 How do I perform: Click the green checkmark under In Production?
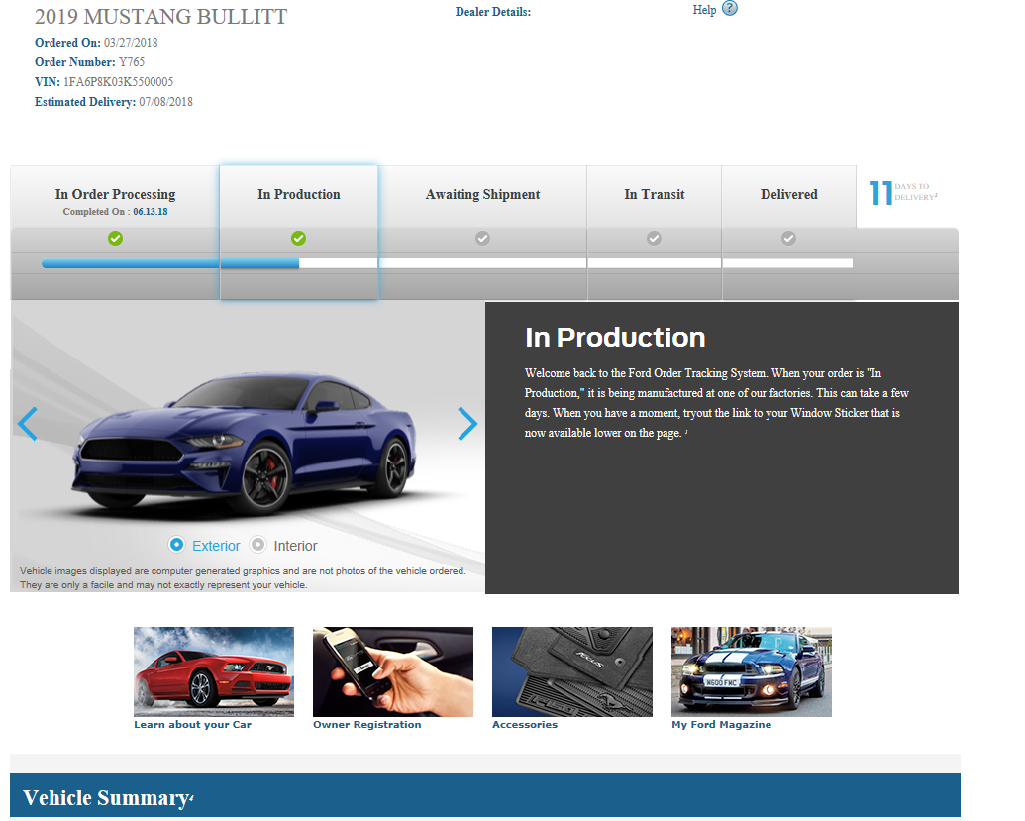[x=299, y=238]
